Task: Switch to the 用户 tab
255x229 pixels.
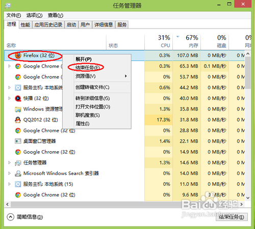Action: pos(85,25)
